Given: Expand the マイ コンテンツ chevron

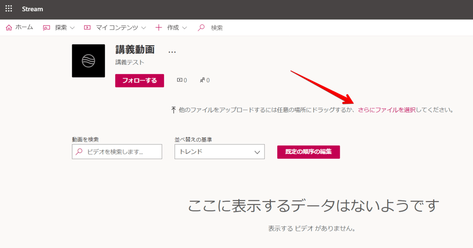Looking at the screenshot, I should (143, 28).
